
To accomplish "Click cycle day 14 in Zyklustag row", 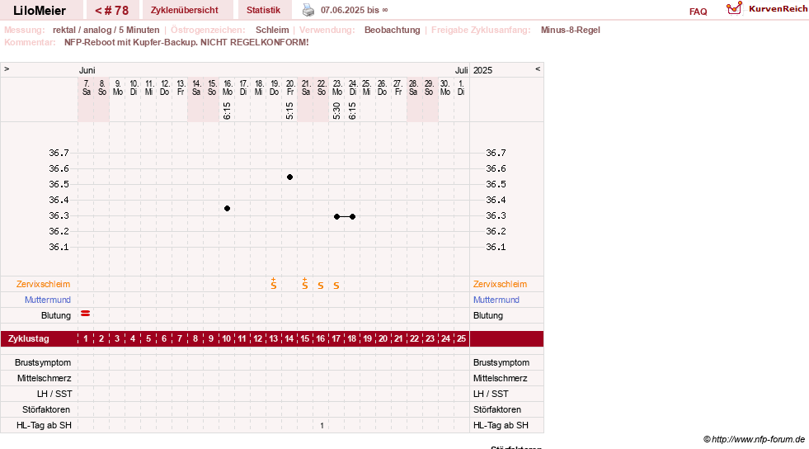I will pos(289,338).
